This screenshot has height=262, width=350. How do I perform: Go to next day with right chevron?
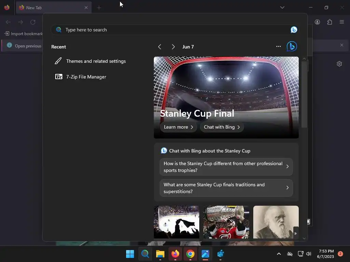pyautogui.click(x=173, y=47)
